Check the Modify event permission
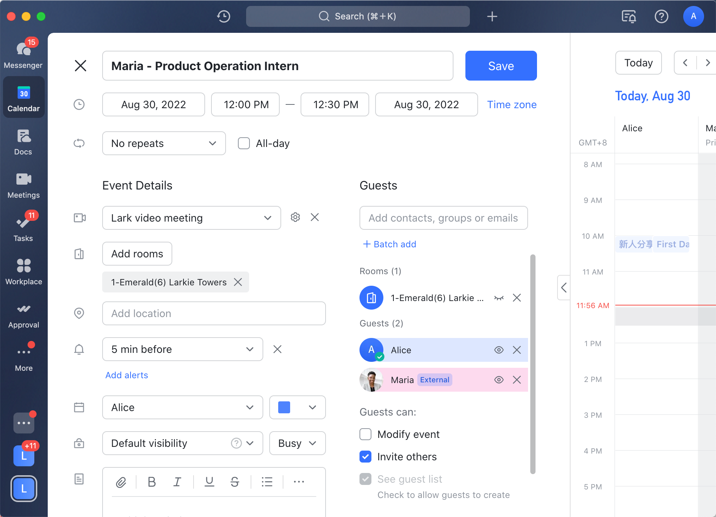The image size is (716, 517). (x=365, y=434)
